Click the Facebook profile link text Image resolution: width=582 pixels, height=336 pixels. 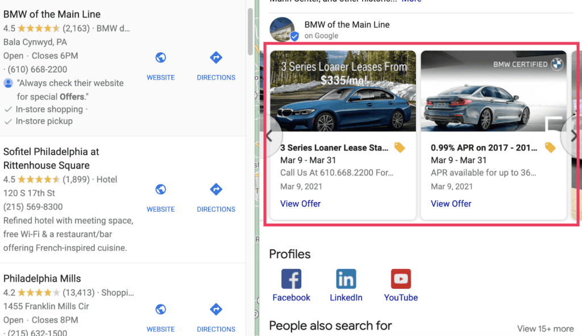coord(292,297)
